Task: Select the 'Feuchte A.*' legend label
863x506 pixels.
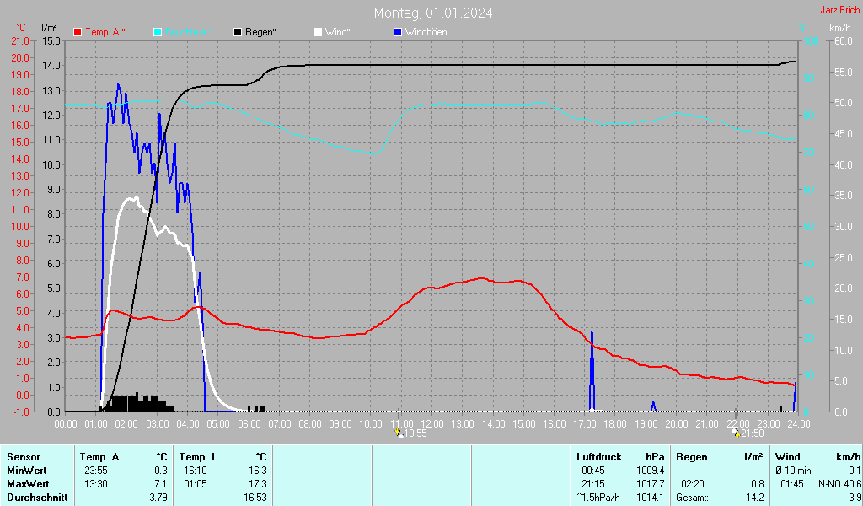Action: click(189, 32)
